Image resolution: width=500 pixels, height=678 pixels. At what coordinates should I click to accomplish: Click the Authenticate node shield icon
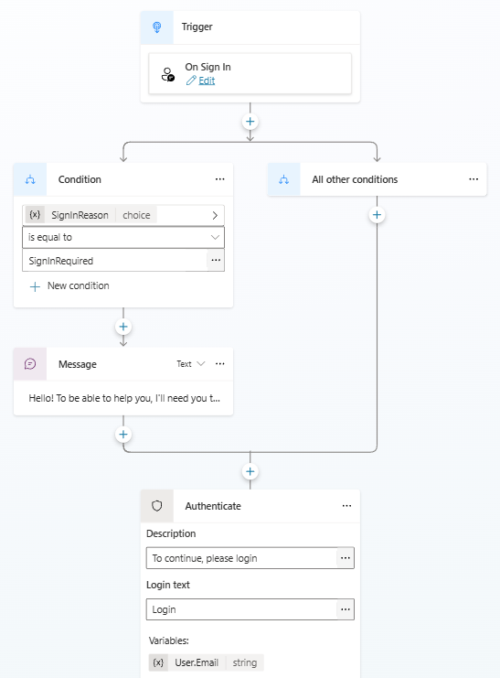click(157, 506)
